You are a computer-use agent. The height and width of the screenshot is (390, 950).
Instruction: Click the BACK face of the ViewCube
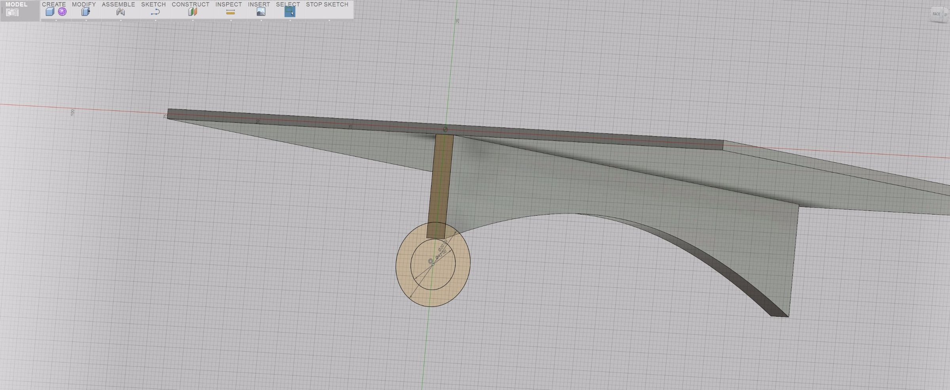pos(936,14)
